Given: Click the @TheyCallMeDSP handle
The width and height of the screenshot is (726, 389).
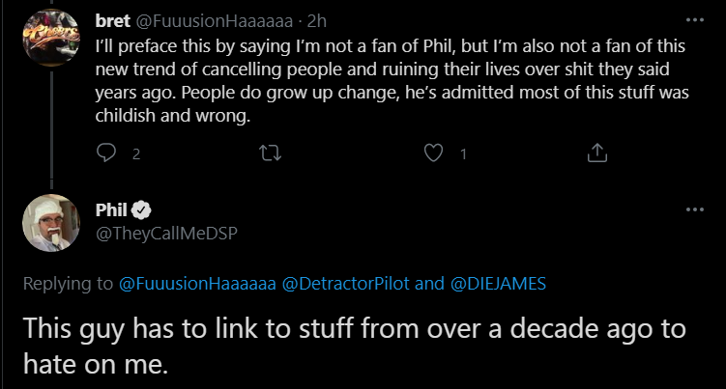Looking at the screenshot, I should pyautogui.click(x=166, y=234).
